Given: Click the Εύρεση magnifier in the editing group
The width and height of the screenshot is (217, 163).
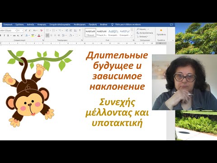Looking at the screenshot, I should (x=138, y=29).
